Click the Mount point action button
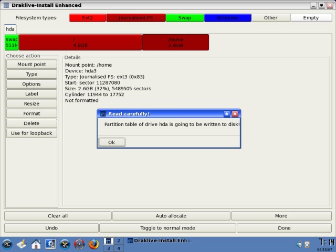This screenshot has height=252, width=336. point(31,65)
